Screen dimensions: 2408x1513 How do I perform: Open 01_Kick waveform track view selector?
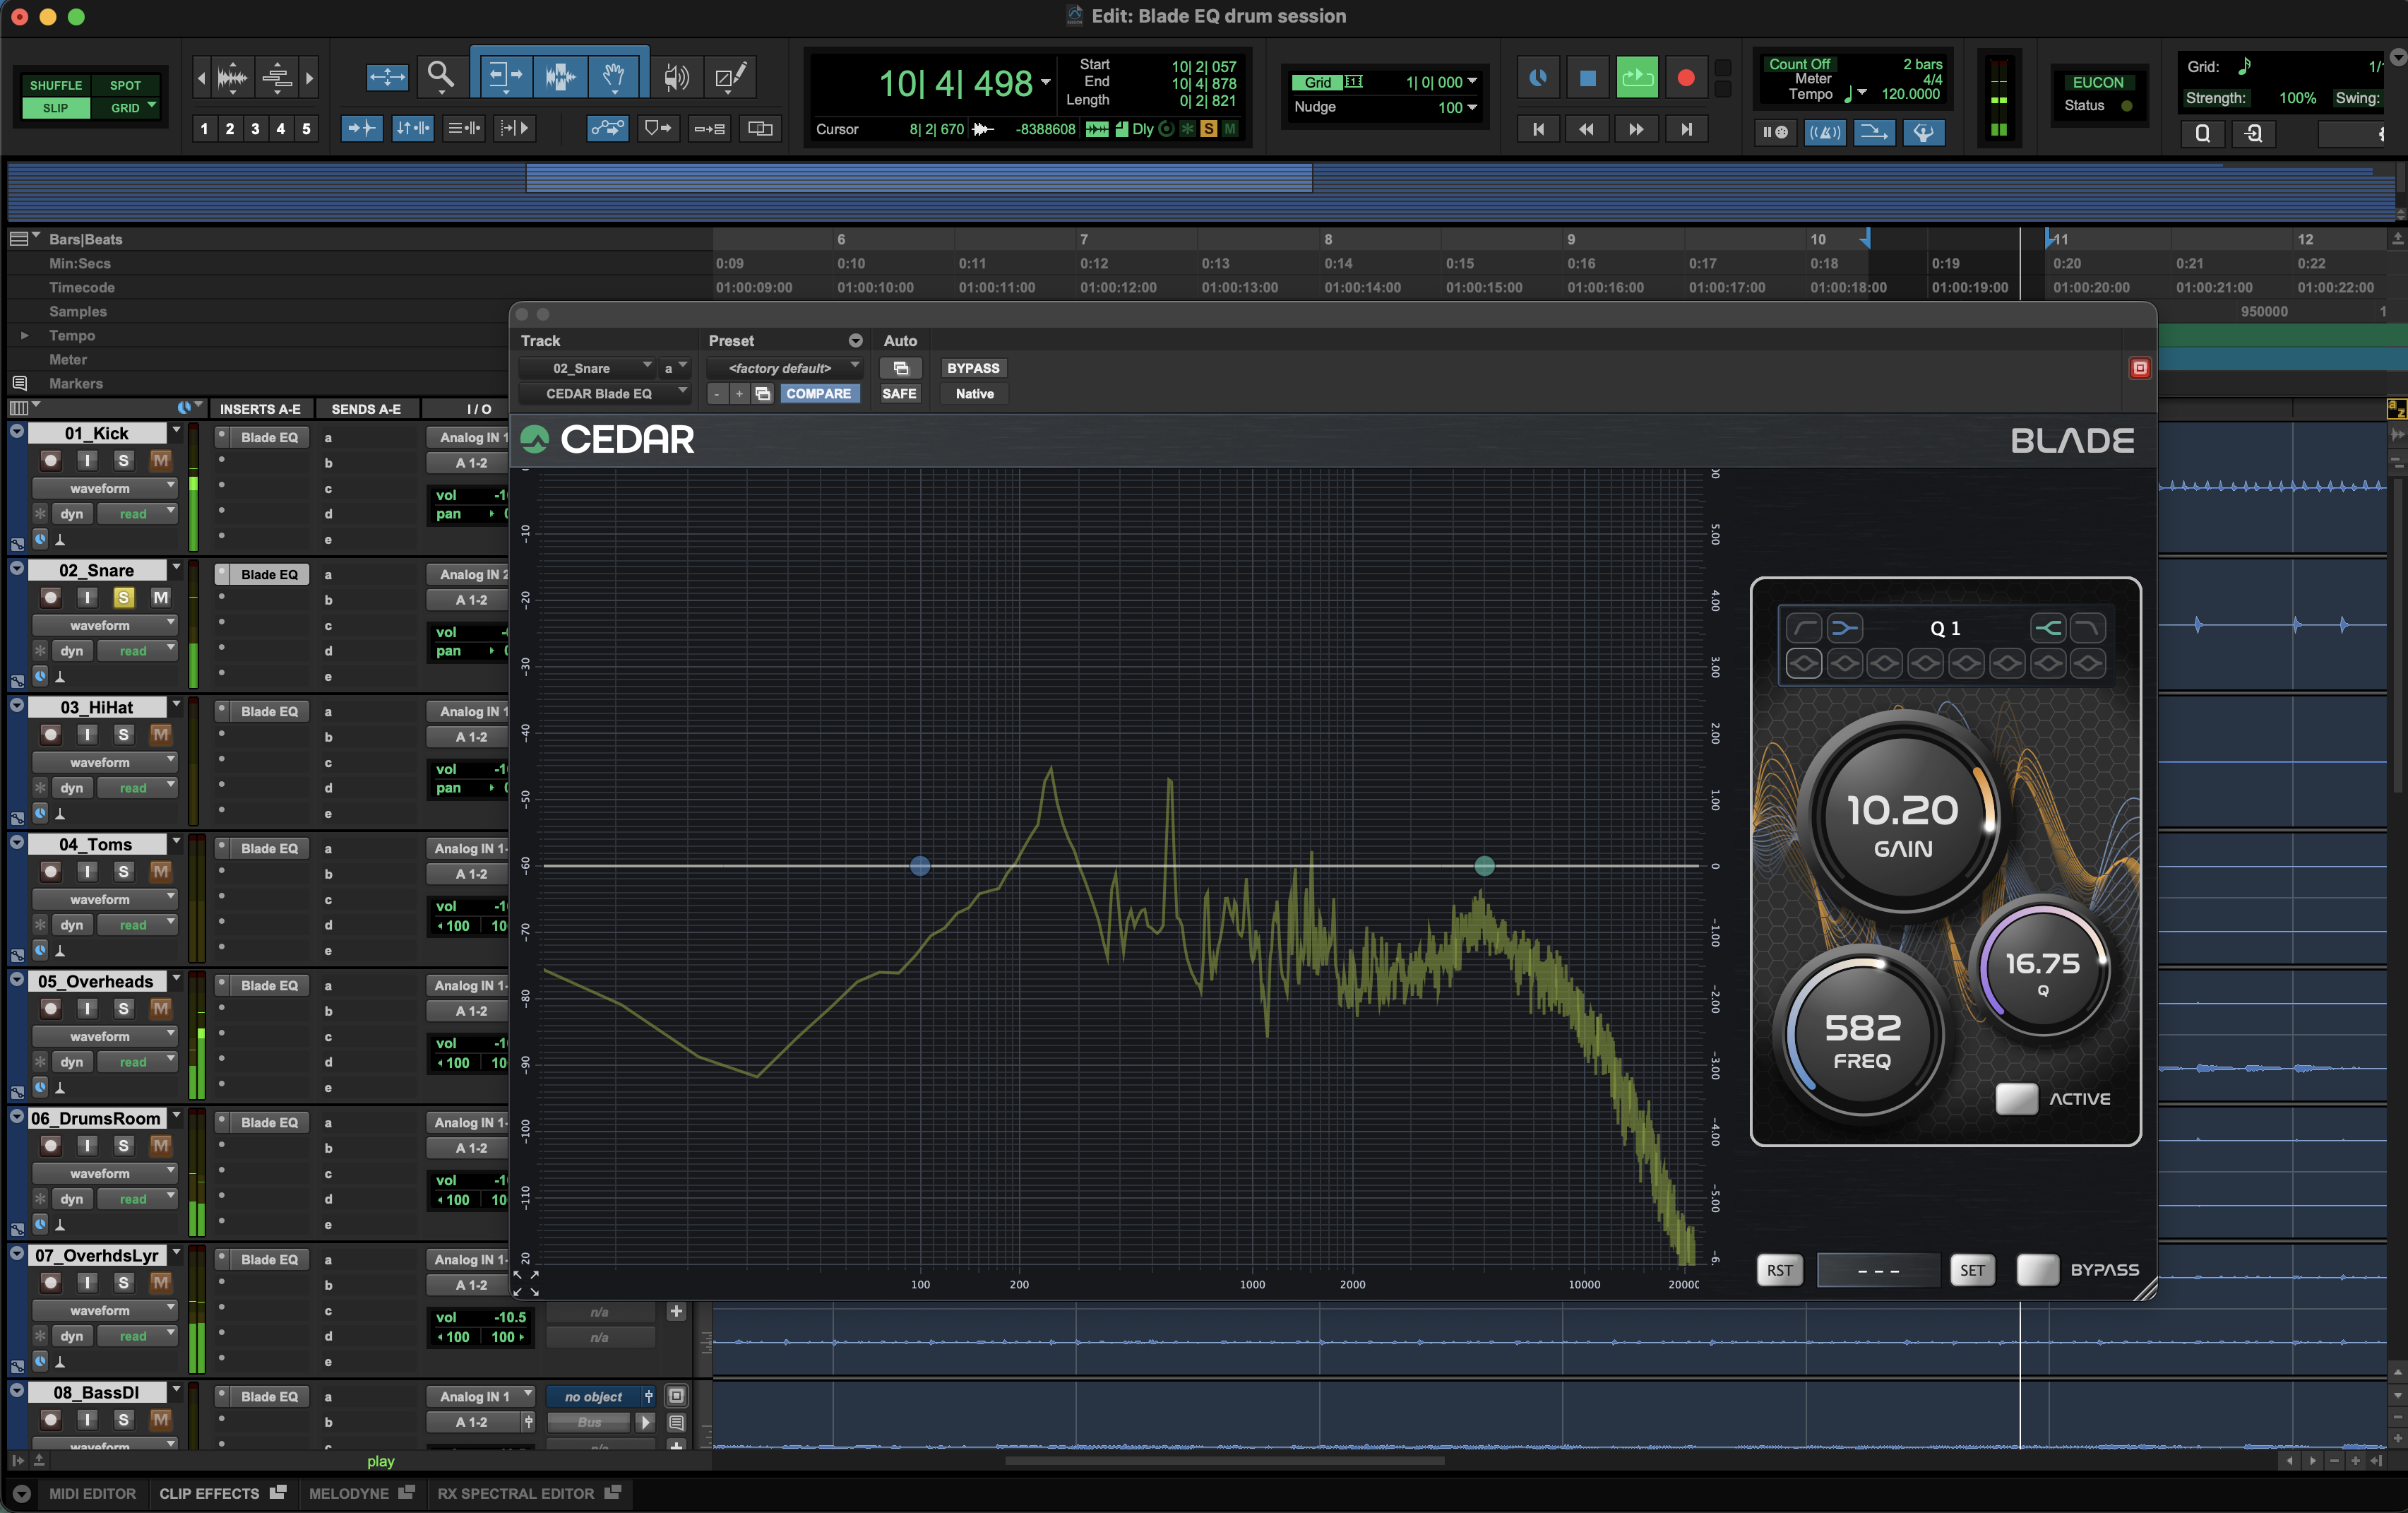105,488
